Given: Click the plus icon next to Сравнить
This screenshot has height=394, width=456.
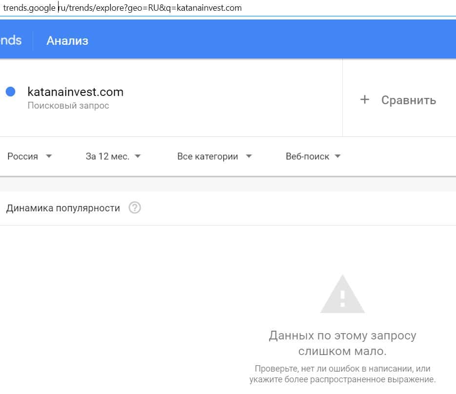Looking at the screenshot, I should click(364, 100).
